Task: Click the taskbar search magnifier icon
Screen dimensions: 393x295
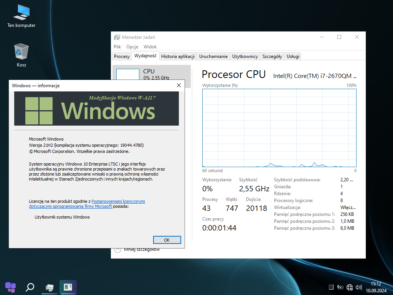Action: pos(30,287)
